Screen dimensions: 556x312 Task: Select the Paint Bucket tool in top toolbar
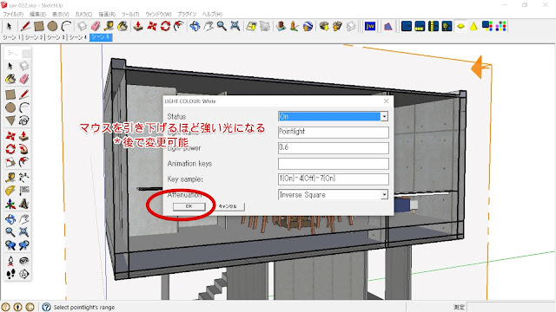122,26
